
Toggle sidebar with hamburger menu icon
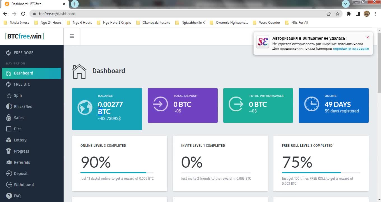click(72, 36)
